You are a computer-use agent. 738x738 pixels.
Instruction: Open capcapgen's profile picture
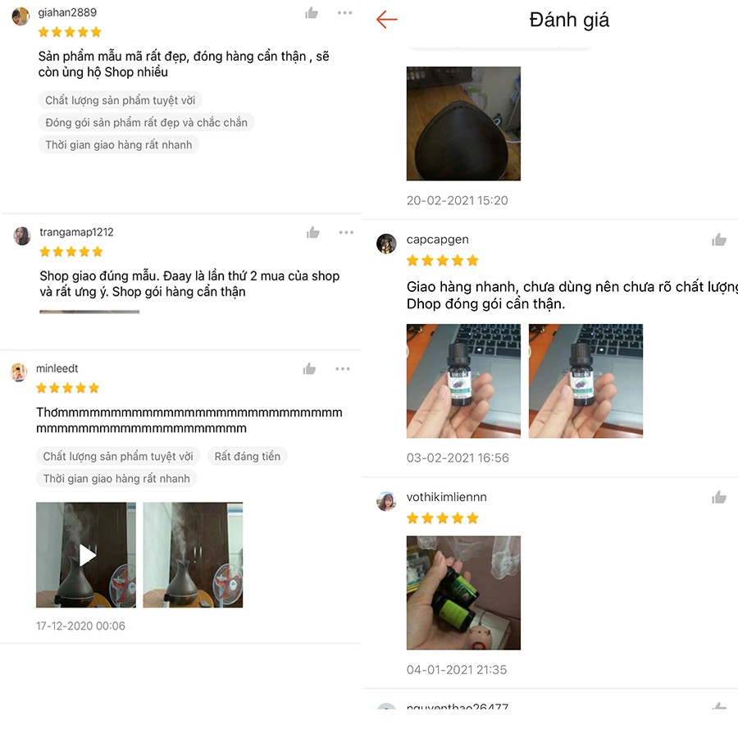coord(386,244)
